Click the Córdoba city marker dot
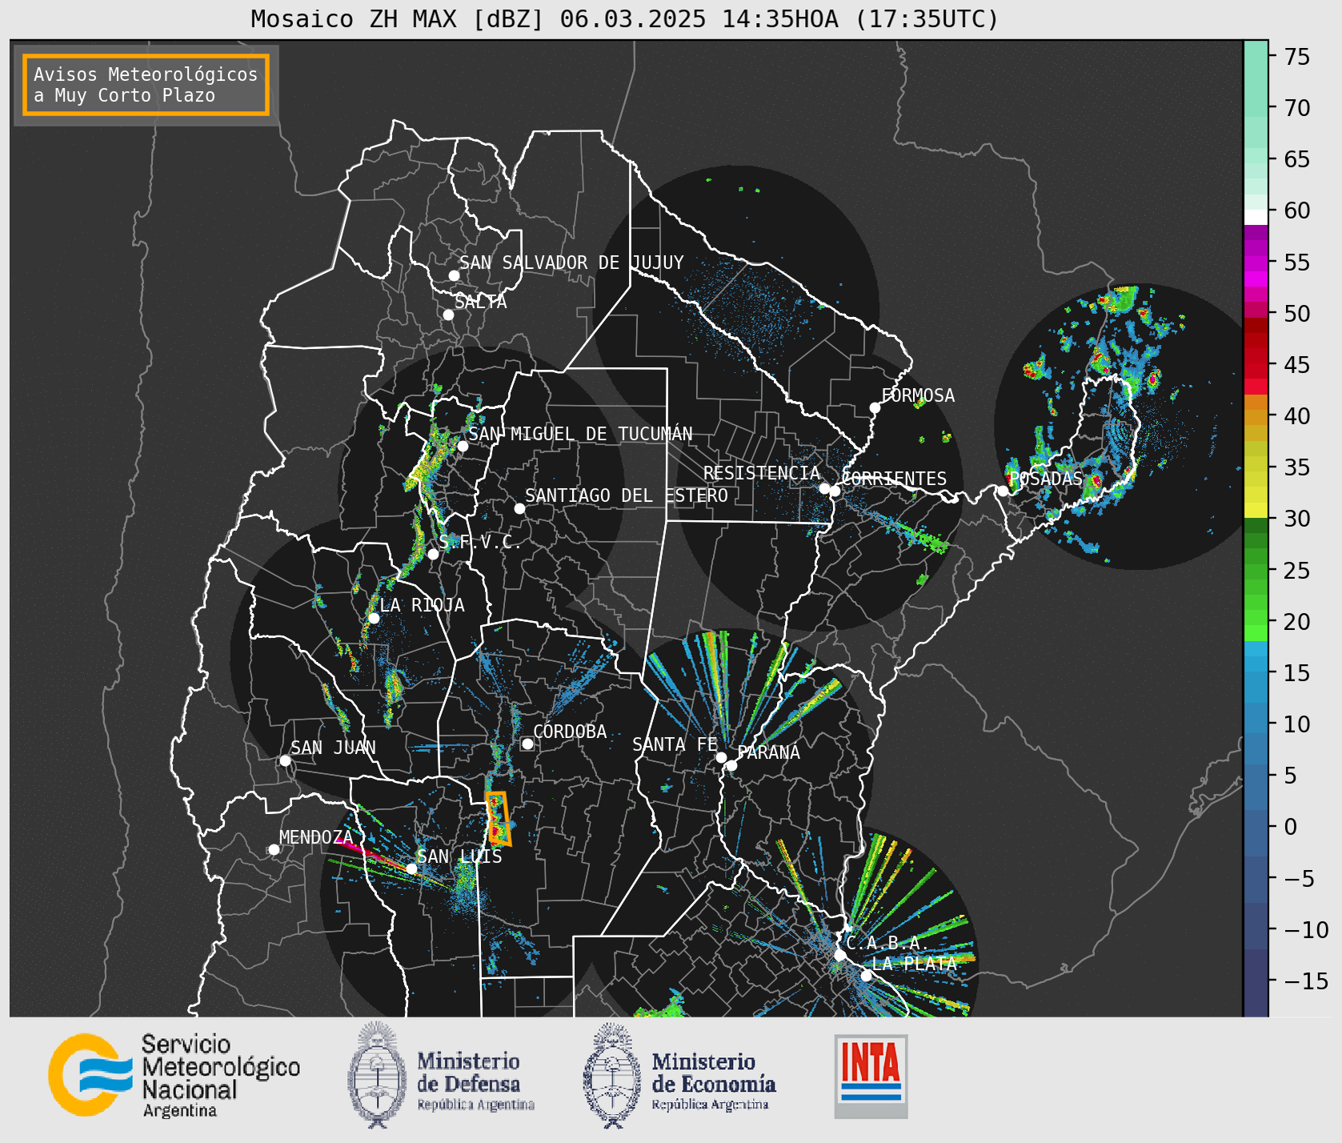 point(527,744)
